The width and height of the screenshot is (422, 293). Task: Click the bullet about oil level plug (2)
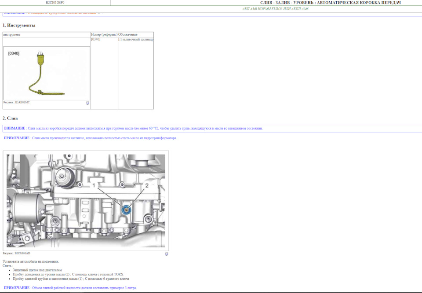click(x=68, y=275)
